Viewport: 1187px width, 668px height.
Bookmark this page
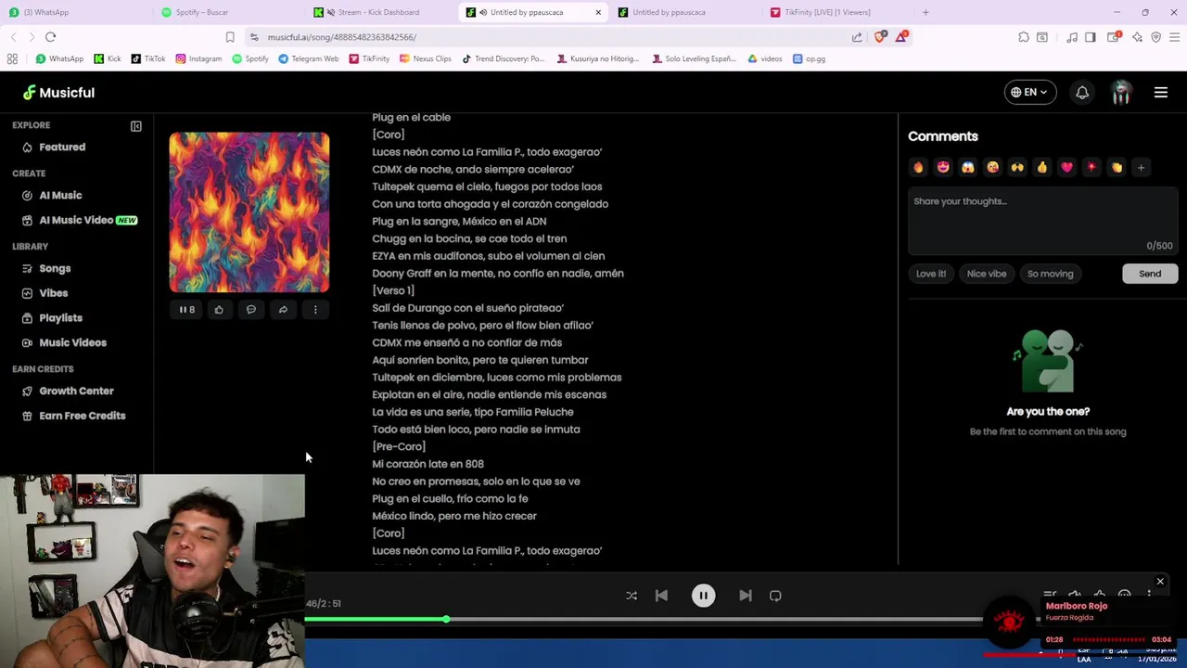230,37
